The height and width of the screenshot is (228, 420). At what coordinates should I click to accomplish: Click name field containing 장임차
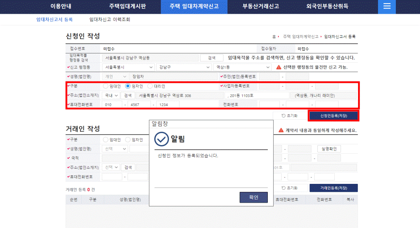[173, 77]
